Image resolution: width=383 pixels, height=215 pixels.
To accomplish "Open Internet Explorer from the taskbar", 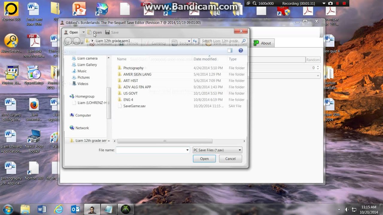I will (x=59, y=209).
